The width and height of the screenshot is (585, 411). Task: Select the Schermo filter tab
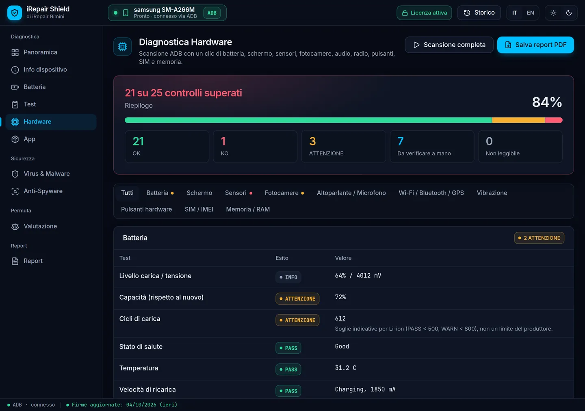click(199, 193)
